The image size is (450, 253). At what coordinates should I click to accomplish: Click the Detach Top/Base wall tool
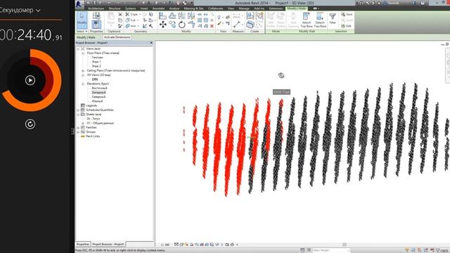[320, 20]
